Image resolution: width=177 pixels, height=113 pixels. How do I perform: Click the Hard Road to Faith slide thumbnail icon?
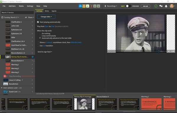[8, 45]
